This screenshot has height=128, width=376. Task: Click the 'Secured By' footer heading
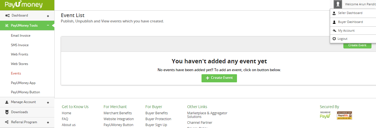(x=329, y=107)
